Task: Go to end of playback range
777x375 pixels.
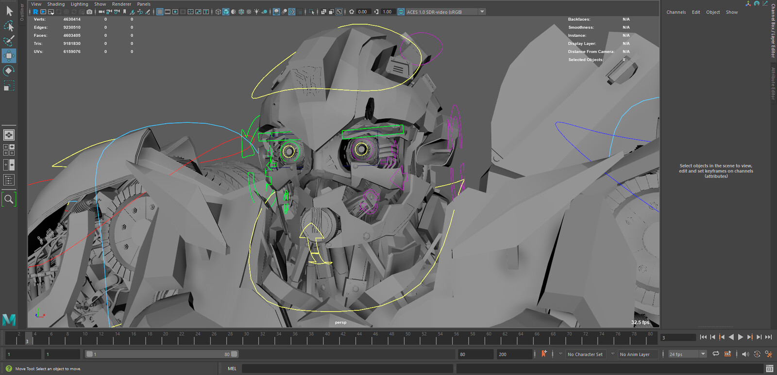Action: (x=768, y=337)
